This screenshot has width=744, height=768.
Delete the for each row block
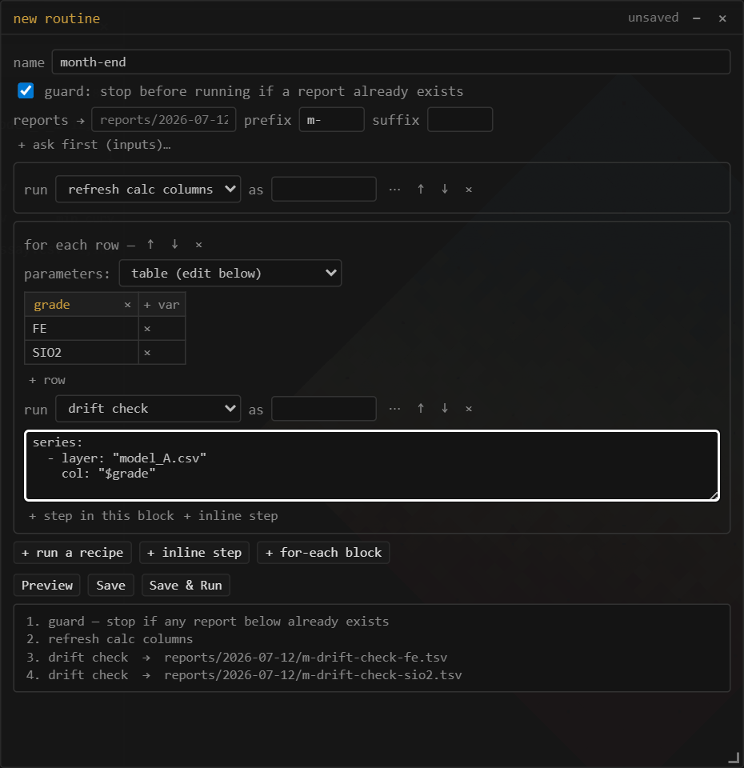[199, 245]
